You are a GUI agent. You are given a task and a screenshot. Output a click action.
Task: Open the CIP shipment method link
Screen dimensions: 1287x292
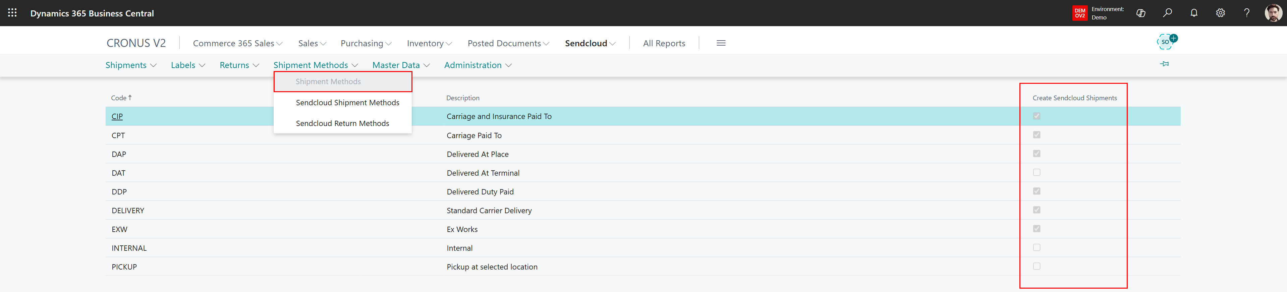click(117, 116)
